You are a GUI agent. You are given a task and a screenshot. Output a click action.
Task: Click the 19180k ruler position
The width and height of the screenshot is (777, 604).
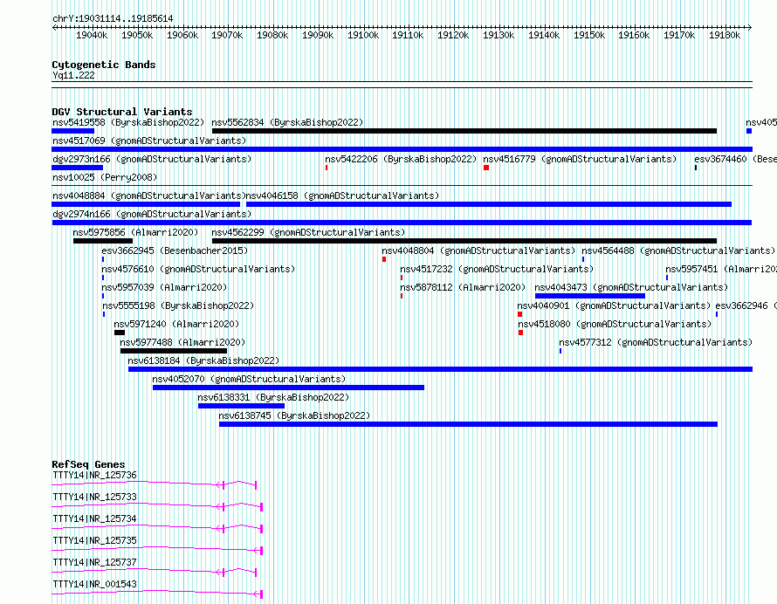(x=725, y=35)
